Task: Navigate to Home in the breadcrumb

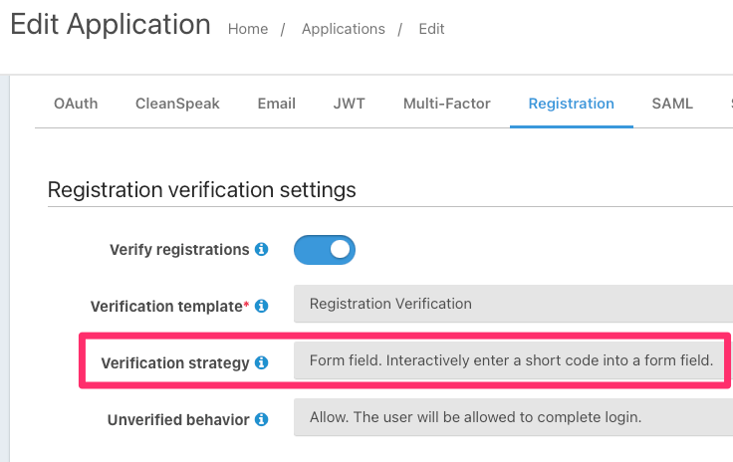Action: pos(248,29)
